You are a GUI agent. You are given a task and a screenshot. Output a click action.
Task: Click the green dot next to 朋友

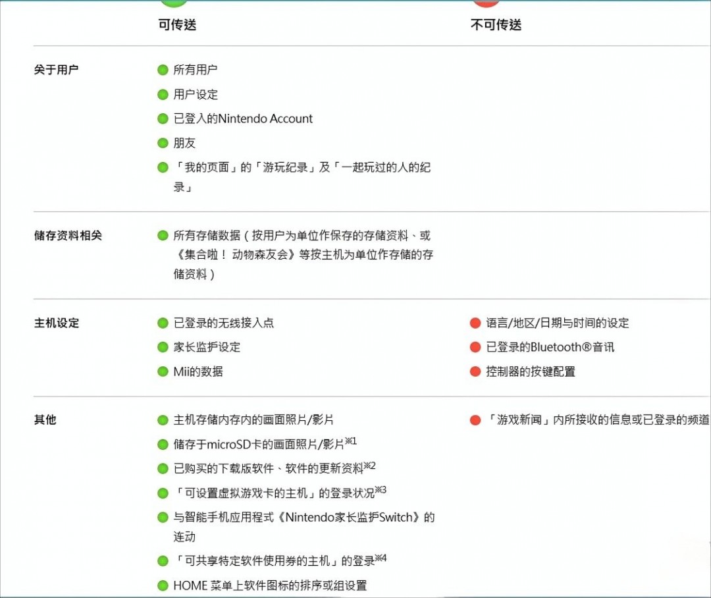coord(163,143)
